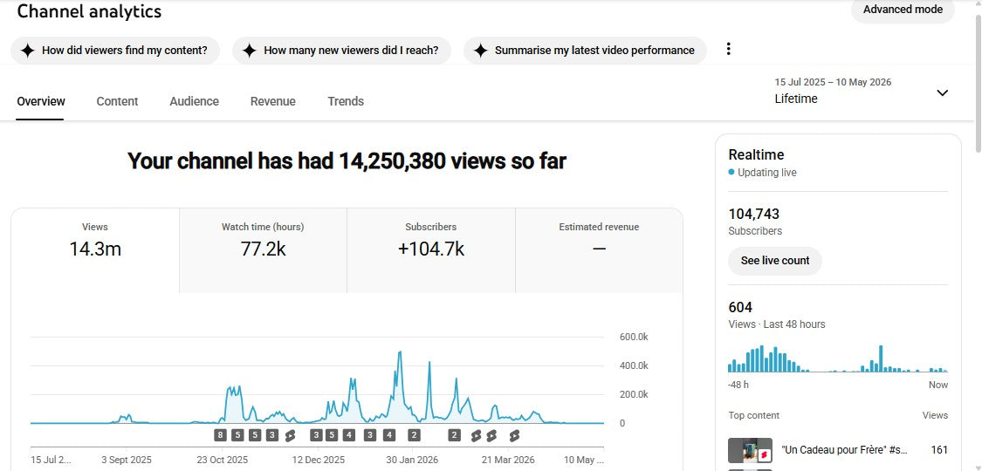The image size is (982, 471).
Task: Click the '21 Mar 2026' x-axis date label
Action: pyautogui.click(x=509, y=460)
